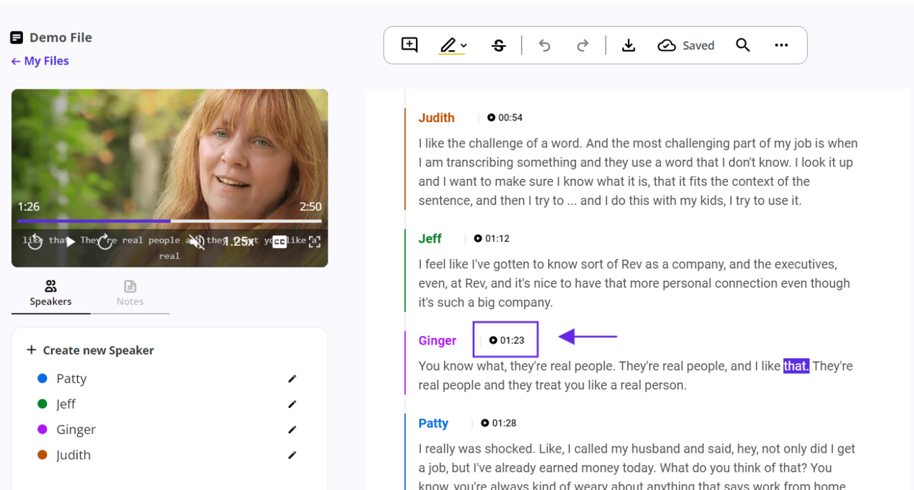Change the 1.25x playback speed
Screen dimensions: 914x490
(x=238, y=241)
